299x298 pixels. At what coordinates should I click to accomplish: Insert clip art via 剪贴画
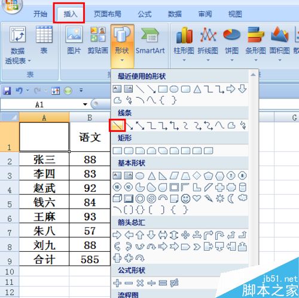coord(98,40)
